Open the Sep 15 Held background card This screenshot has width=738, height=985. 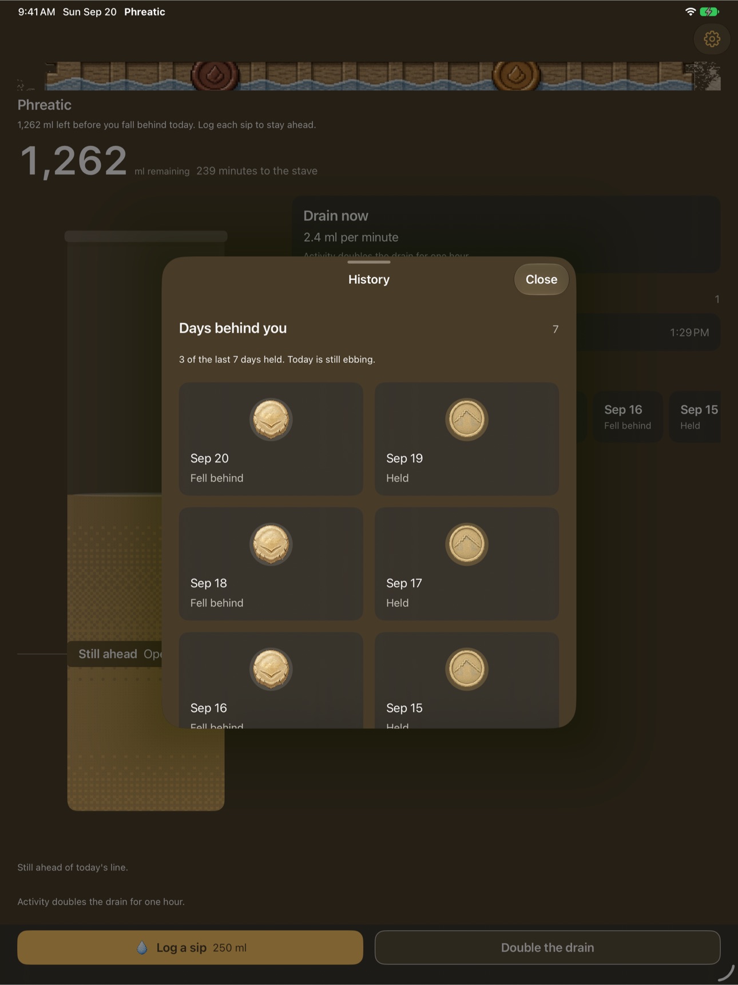pyautogui.click(x=695, y=417)
